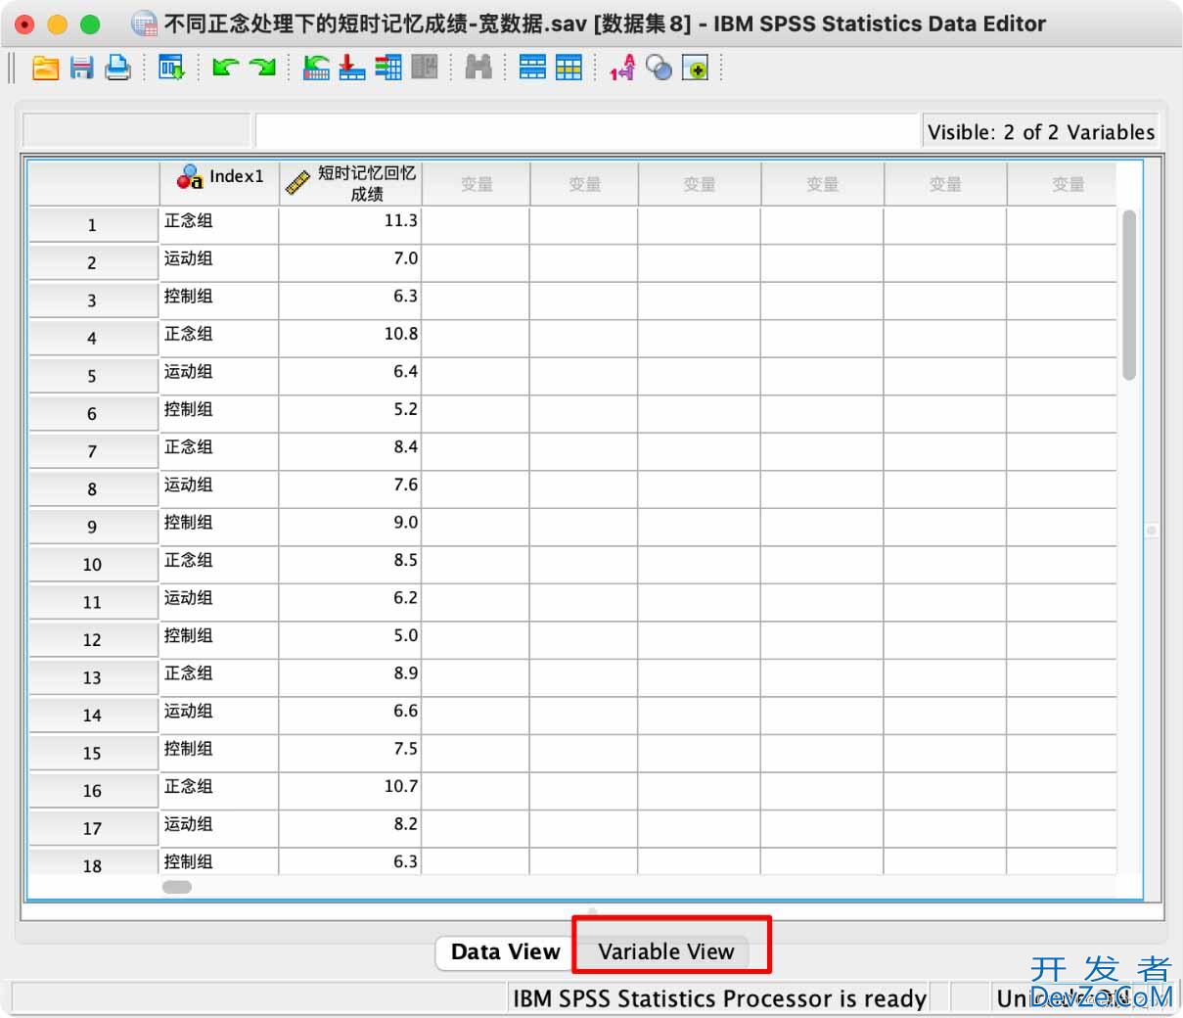The width and height of the screenshot is (1183, 1018).
Task: Save the dataset with floppy icon
Action: click(82, 68)
